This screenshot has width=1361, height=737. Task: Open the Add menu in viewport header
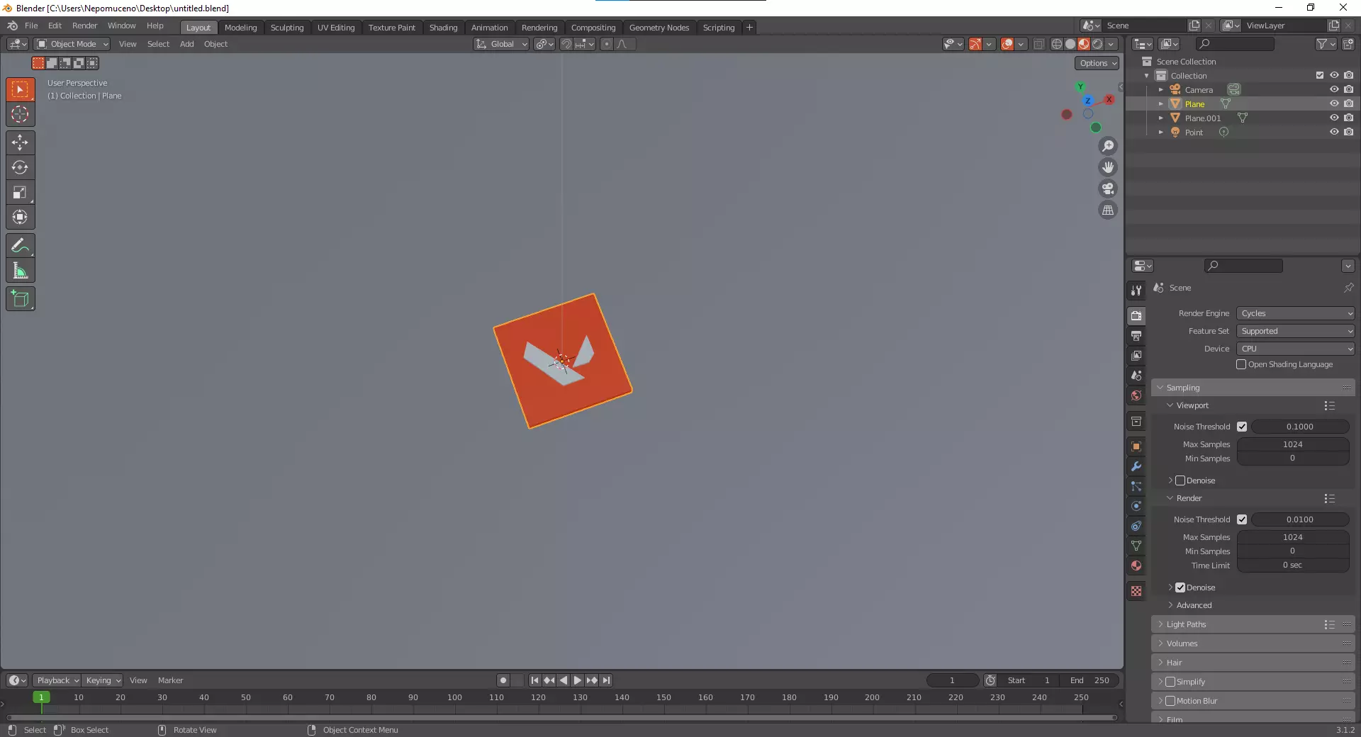[x=187, y=44]
